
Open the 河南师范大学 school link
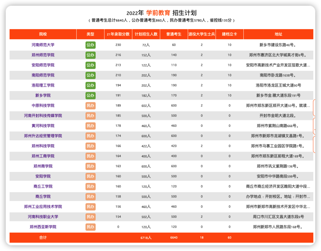(x=43, y=45)
